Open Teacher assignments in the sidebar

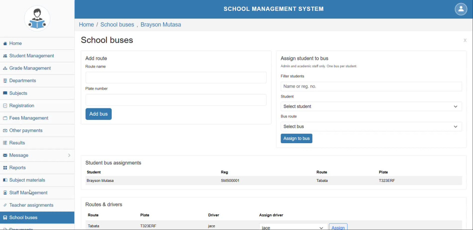point(37,205)
